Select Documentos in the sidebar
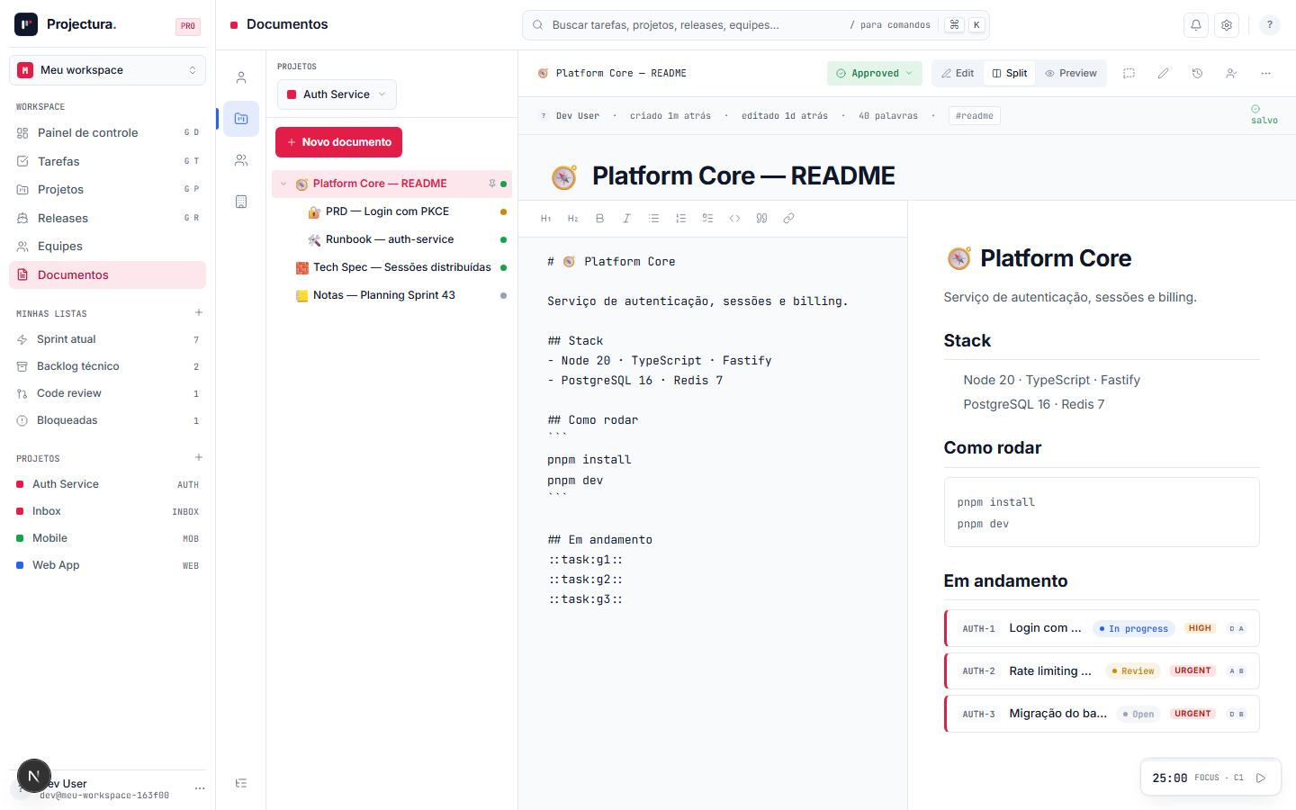1296x810 pixels. [x=107, y=275]
